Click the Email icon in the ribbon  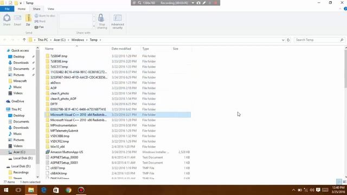(17, 20)
